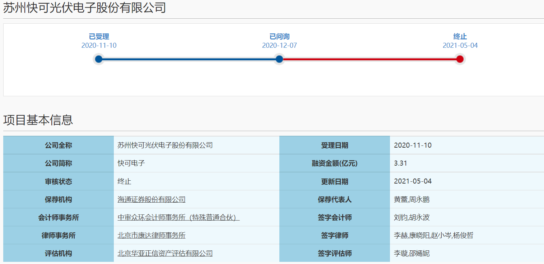The height and width of the screenshot is (264, 544).
Task: Click the 项目基本信息 section heading
Action: click(x=38, y=120)
